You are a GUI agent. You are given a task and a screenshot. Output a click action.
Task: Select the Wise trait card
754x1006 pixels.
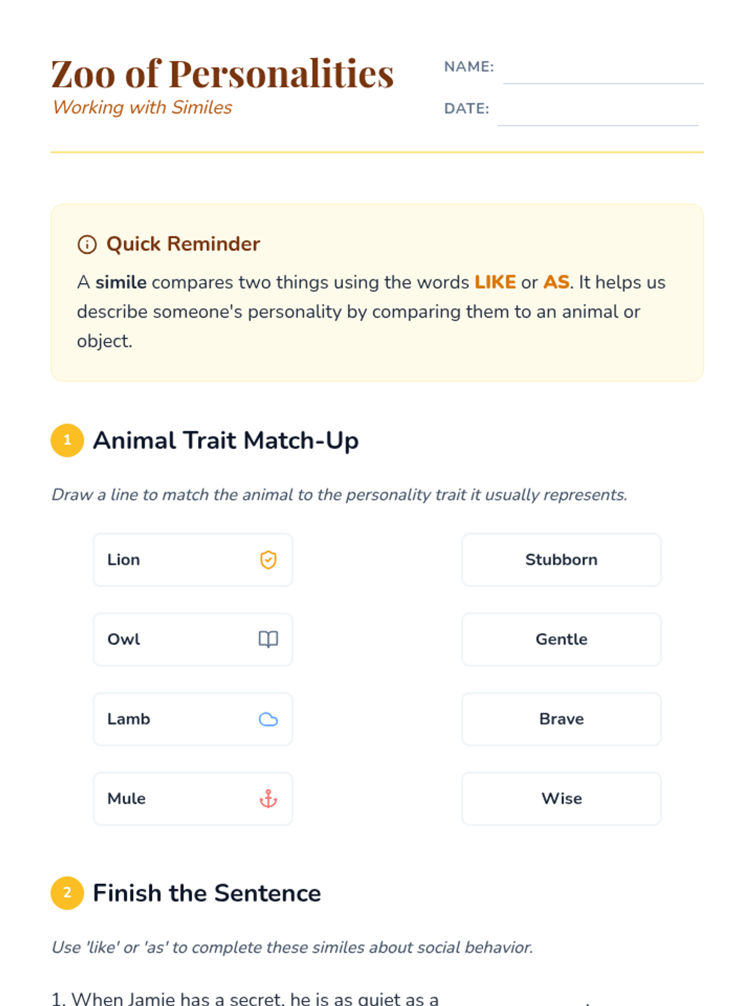point(562,799)
